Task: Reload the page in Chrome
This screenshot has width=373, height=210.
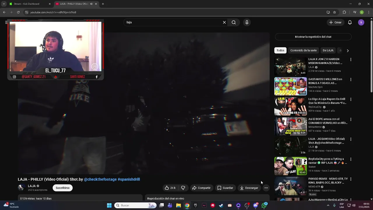Action: [x=18, y=12]
